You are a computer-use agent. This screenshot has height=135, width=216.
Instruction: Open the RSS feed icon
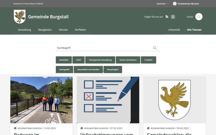(167, 17)
